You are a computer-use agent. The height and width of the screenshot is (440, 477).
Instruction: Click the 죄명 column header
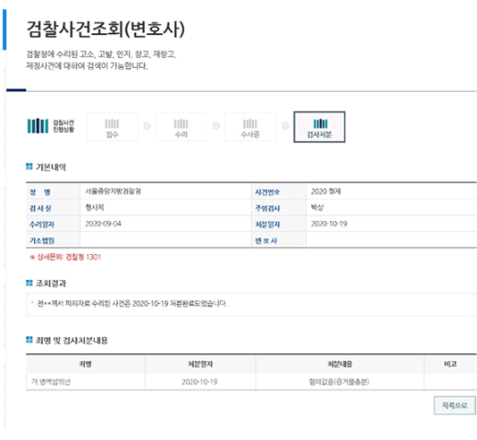pyautogui.click(x=86, y=364)
